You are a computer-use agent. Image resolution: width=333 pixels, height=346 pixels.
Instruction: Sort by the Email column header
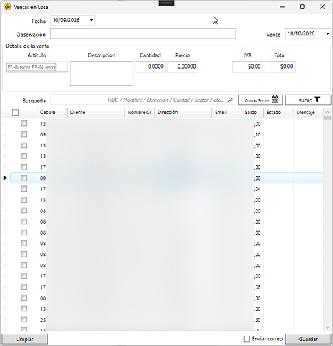click(x=227, y=113)
